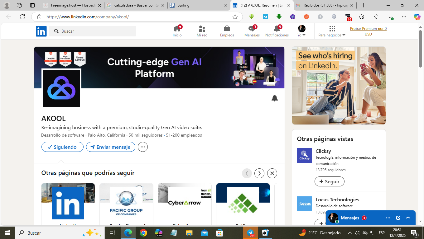Screen dimensions: 424x239
Task: Switch to the calculadora Google search tab
Action: [x=136, y=5]
